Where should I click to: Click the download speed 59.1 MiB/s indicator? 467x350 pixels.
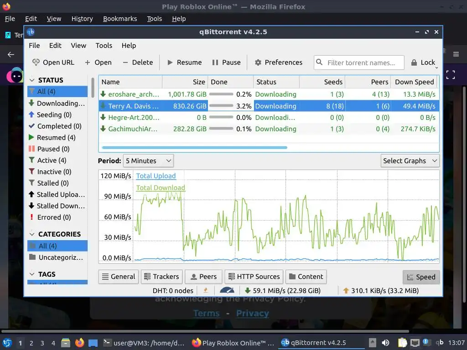pyautogui.click(x=282, y=290)
